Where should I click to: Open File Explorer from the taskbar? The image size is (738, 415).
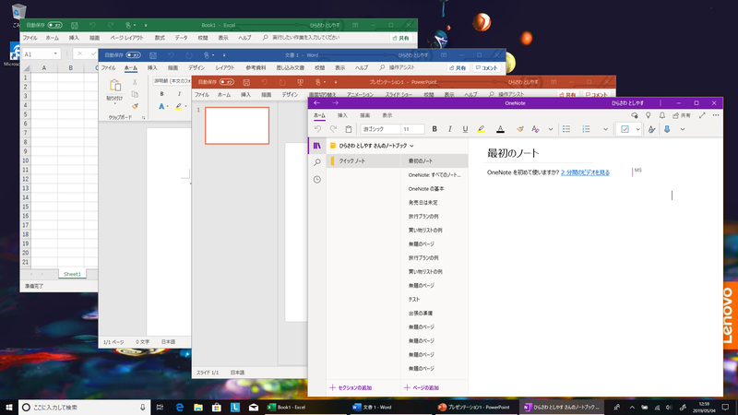pyautogui.click(x=198, y=408)
